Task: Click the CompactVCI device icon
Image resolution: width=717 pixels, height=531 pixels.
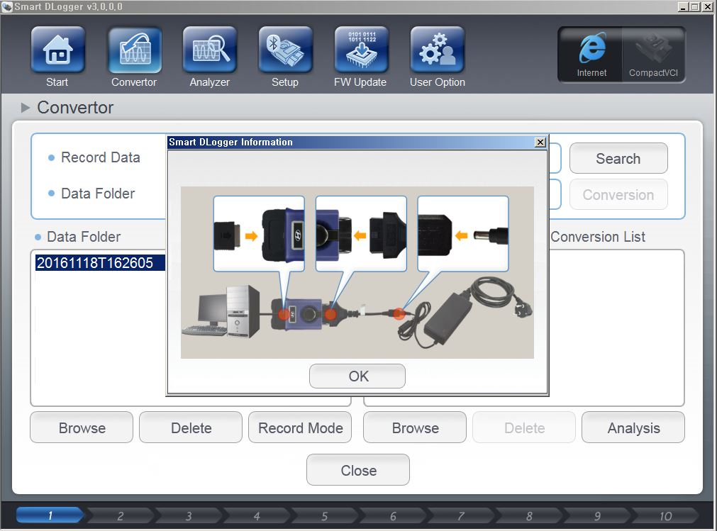Action: (x=653, y=55)
